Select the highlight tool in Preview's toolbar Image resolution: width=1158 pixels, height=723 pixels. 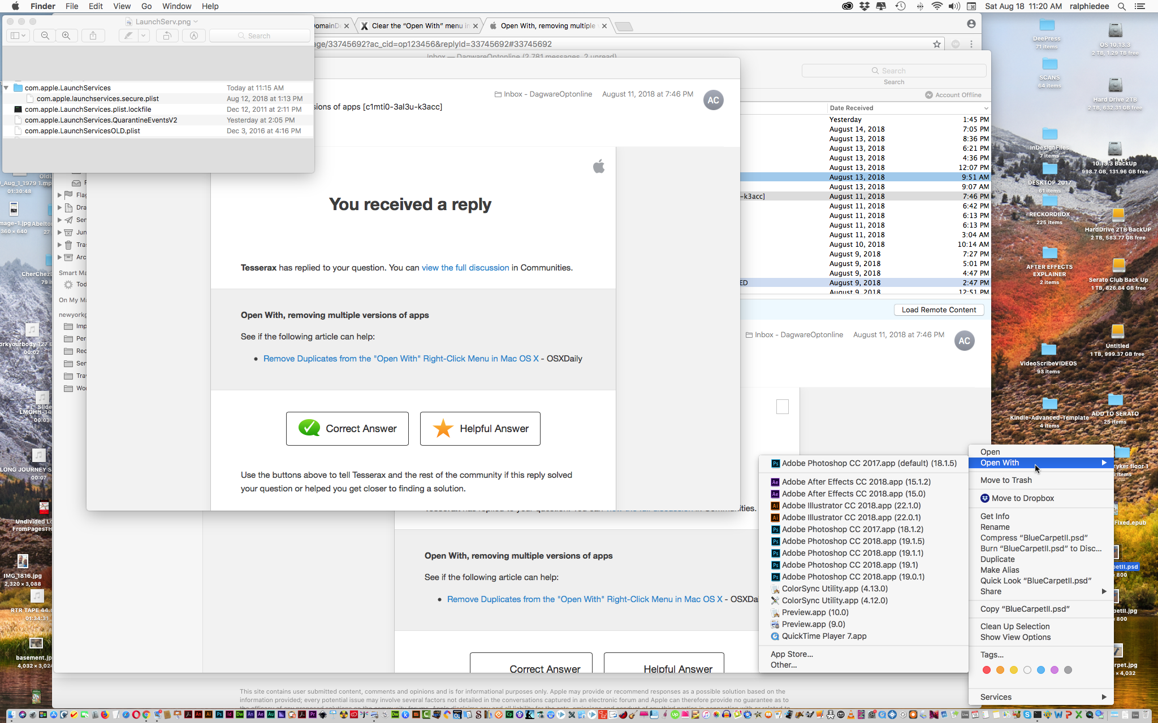click(x=128, y=36)
